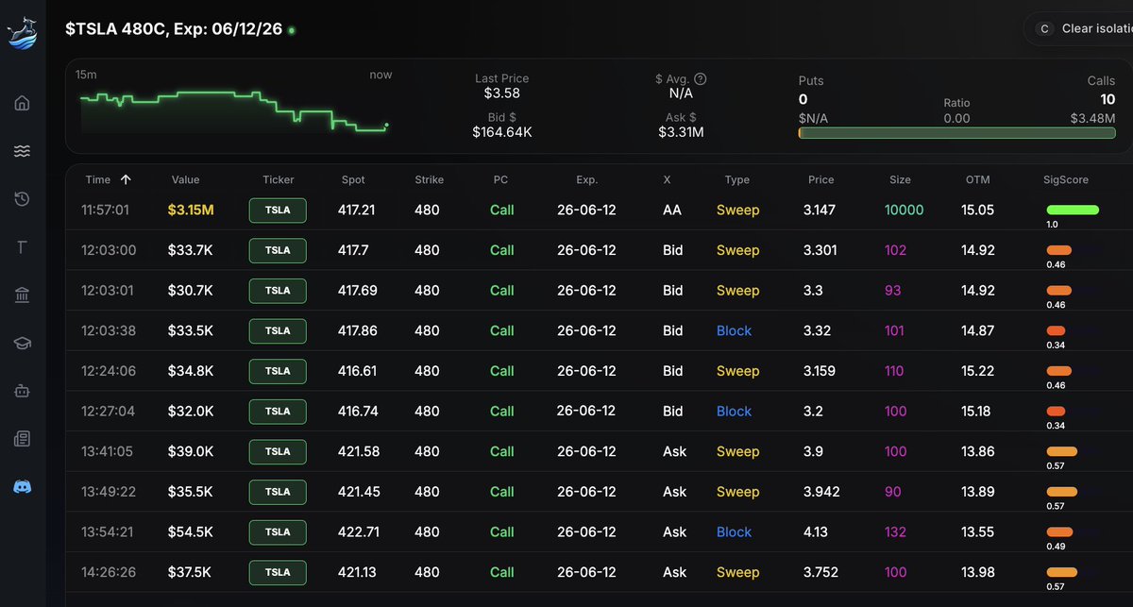Click the price 3.942 cell

click(821, 492)
